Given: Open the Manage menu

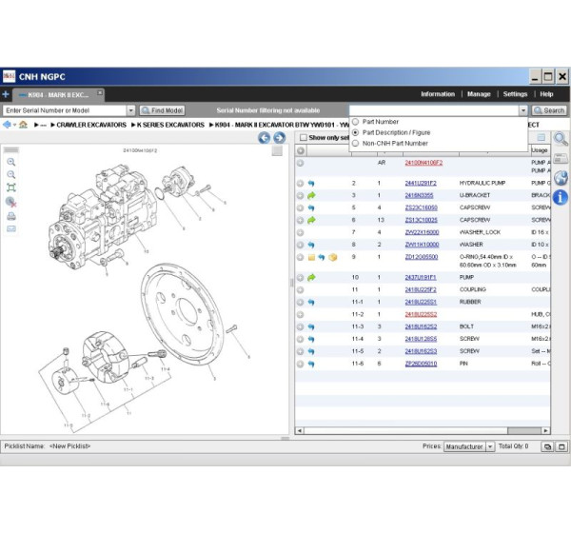Looking at the screenshot, I should (479, 94).
